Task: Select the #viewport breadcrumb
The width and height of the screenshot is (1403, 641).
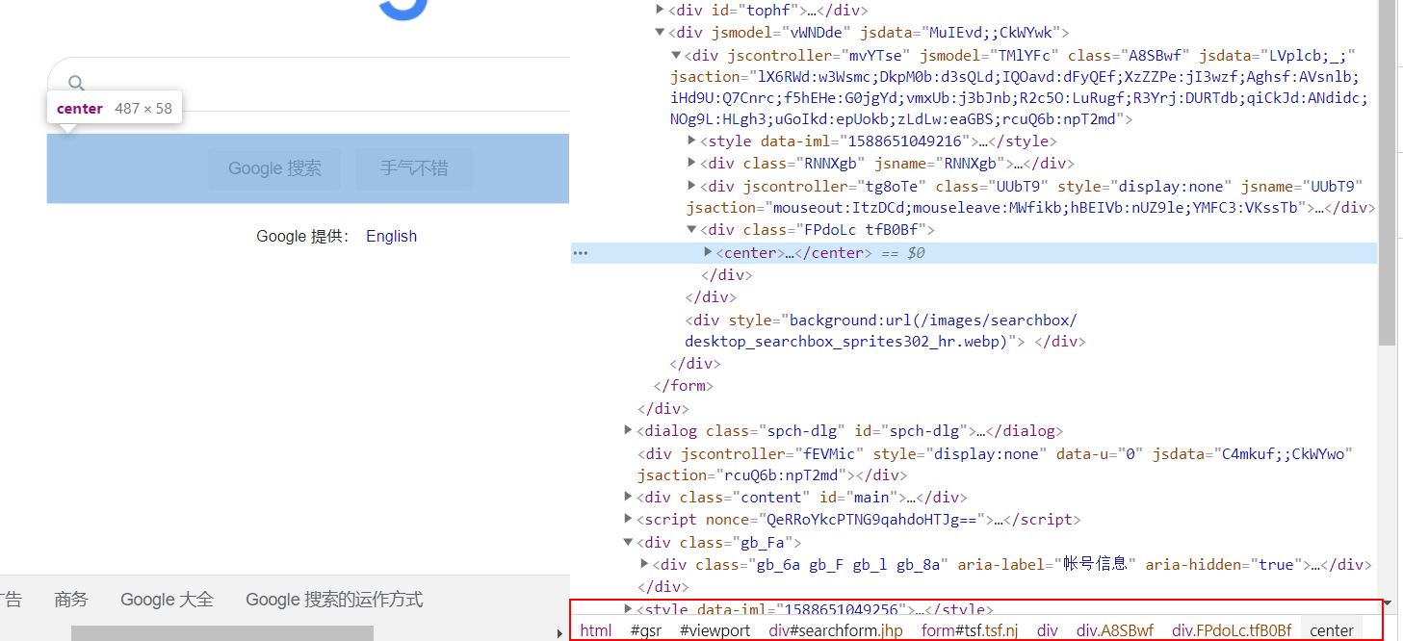Action: pyautogui.click(x=714, y=630)
